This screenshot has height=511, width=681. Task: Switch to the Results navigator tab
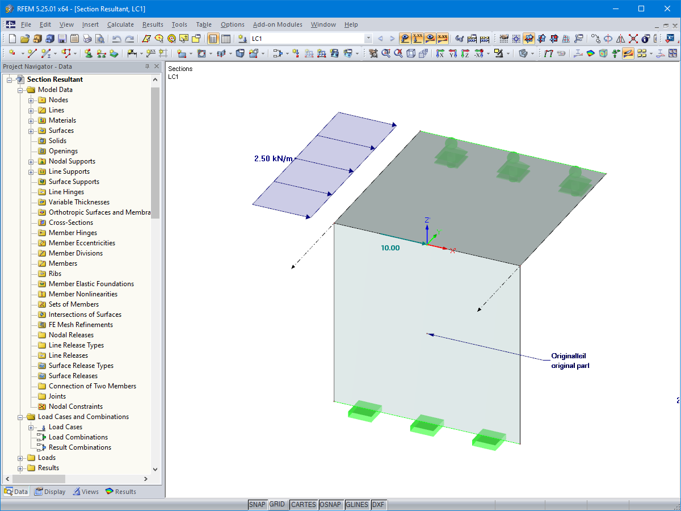coord(121,492)
